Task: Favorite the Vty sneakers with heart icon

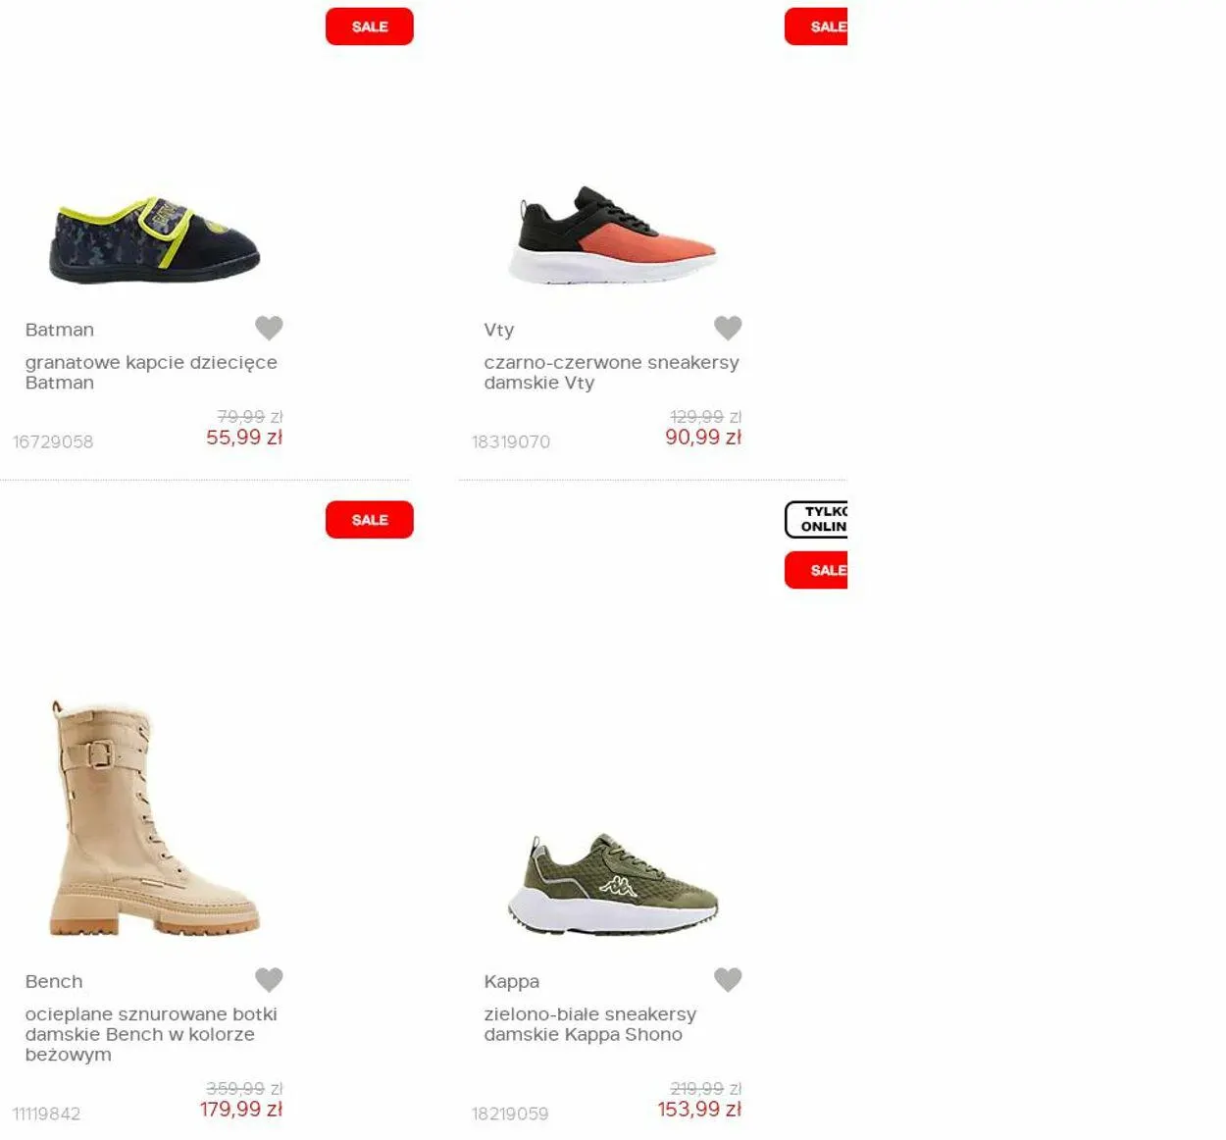Action: [728, 328]
